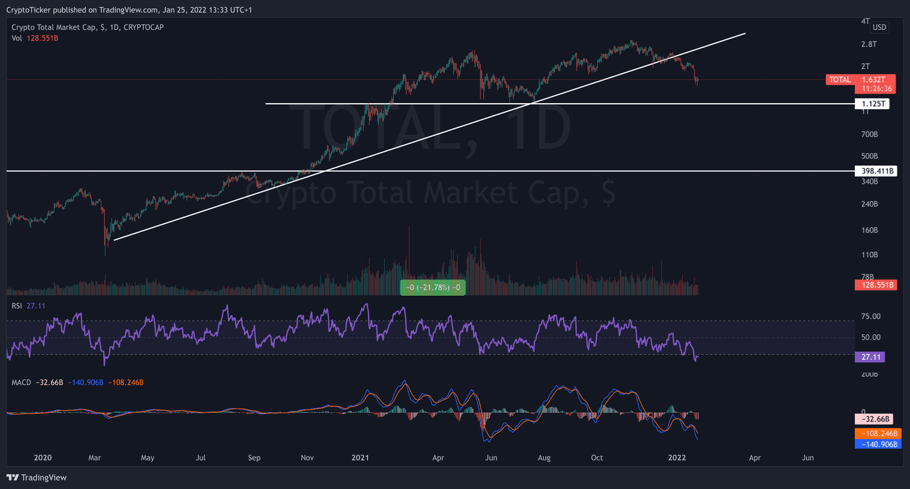Image resolution: width=910 pixels, height=489 pixels.
Task: Click the 11:26:36 candle countdown timer
Action: [x=876, y=89]
